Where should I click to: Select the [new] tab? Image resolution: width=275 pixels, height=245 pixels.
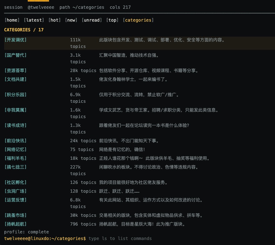tap(71, 20)
